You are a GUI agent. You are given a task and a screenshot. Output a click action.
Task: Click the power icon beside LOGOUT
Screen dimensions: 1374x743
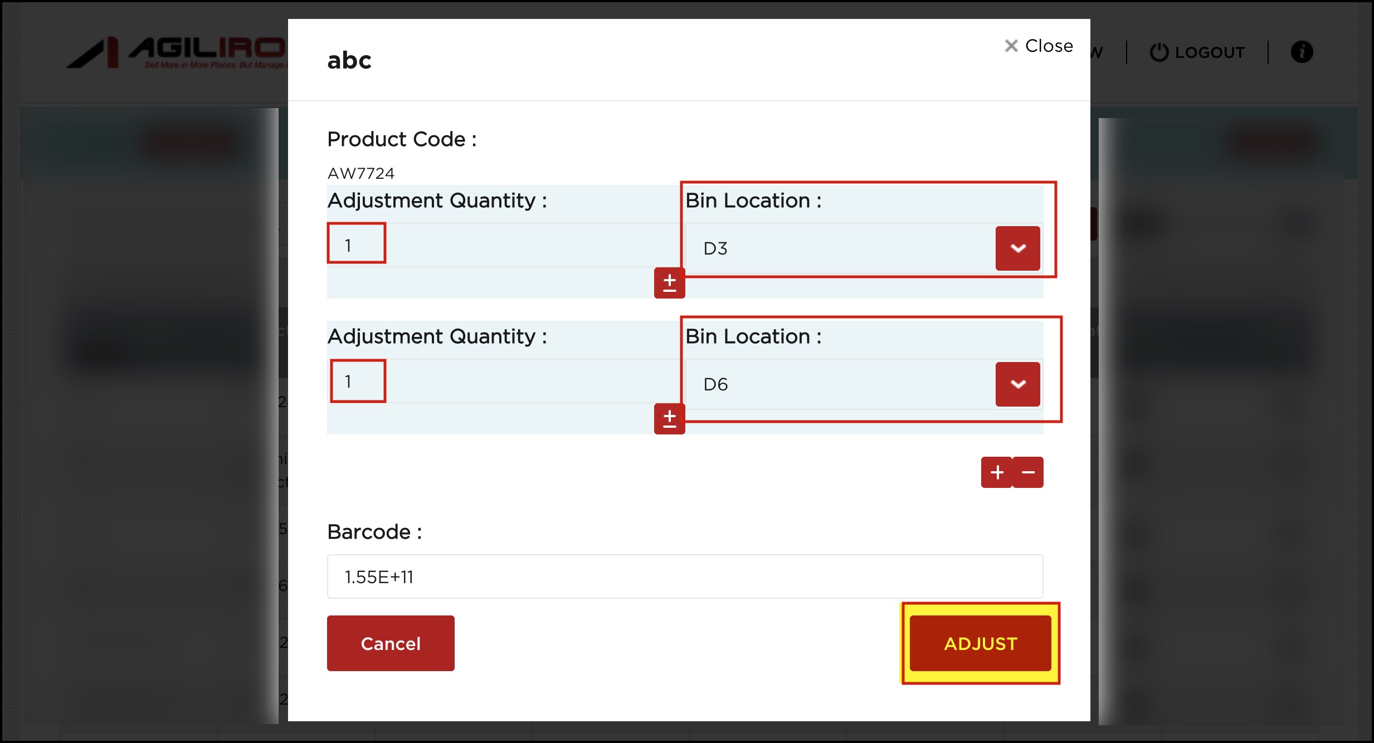1159,52
